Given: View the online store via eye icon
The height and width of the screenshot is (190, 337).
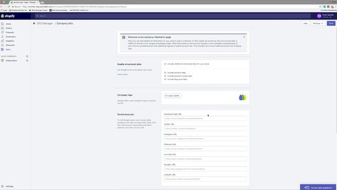Looking at the screenshot, I should click(x=27, y=61).
